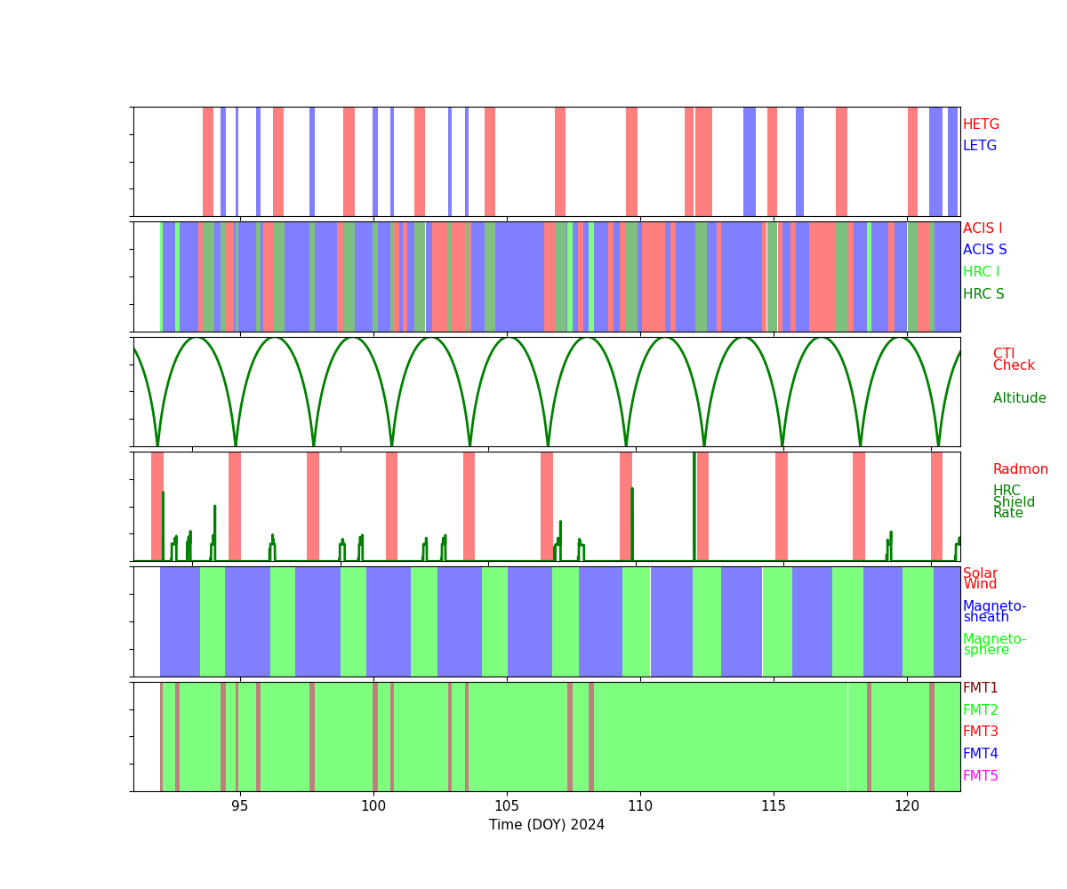Viewport: 1067px width, 889px height.
Task: Select the Solar Wind legend label
Action: pyautogui.click(x=980, y=579)
